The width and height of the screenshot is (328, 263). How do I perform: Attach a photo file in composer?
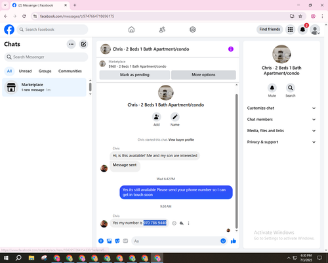(x=109, y=241)
